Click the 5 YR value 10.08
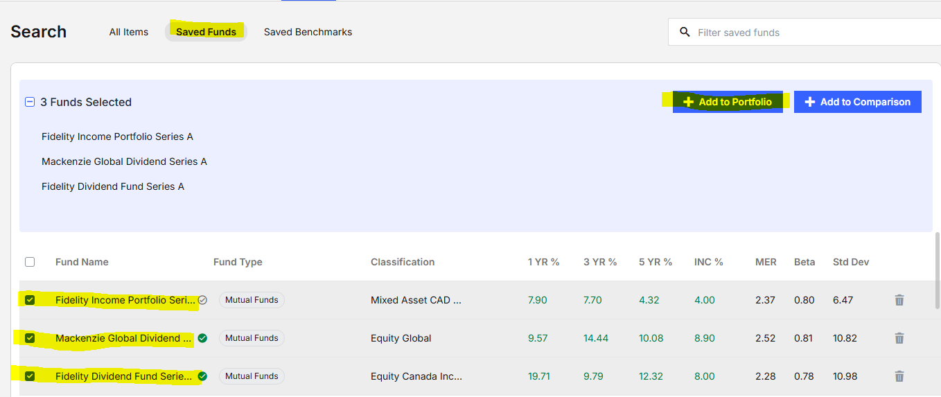Viewport: 941px width, 397px height. click(651, 338)
